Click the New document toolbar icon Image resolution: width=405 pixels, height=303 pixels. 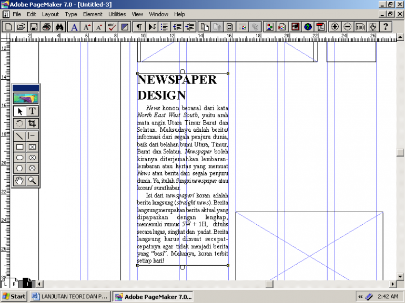click(x=8, y=27)
